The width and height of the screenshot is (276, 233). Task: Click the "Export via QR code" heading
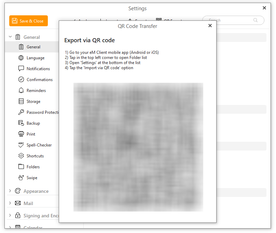click(89, 41)
